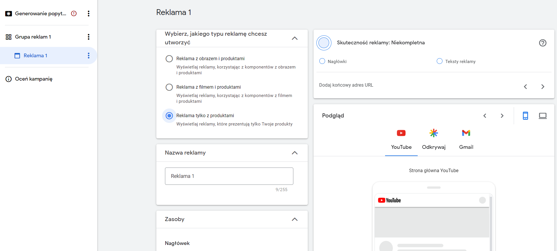Screen dimensions: 557x251
Task: Select Reklama tylko z produktami radio
Action: pos(169,116)
